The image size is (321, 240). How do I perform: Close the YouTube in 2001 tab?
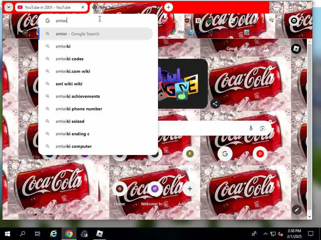(83, 7)
